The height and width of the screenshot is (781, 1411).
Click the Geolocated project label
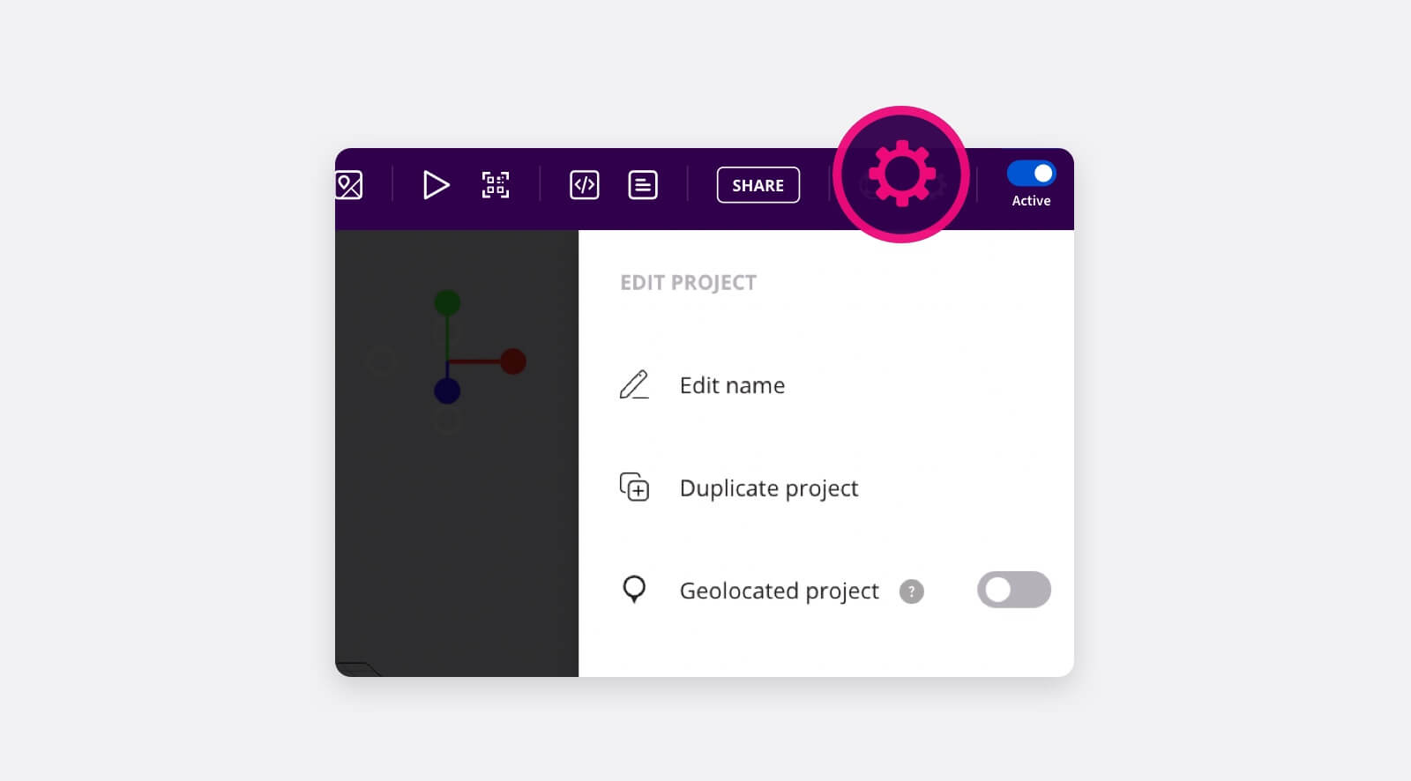pos(780,591)
